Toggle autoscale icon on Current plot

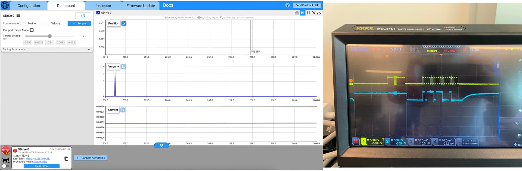[123, 110]
